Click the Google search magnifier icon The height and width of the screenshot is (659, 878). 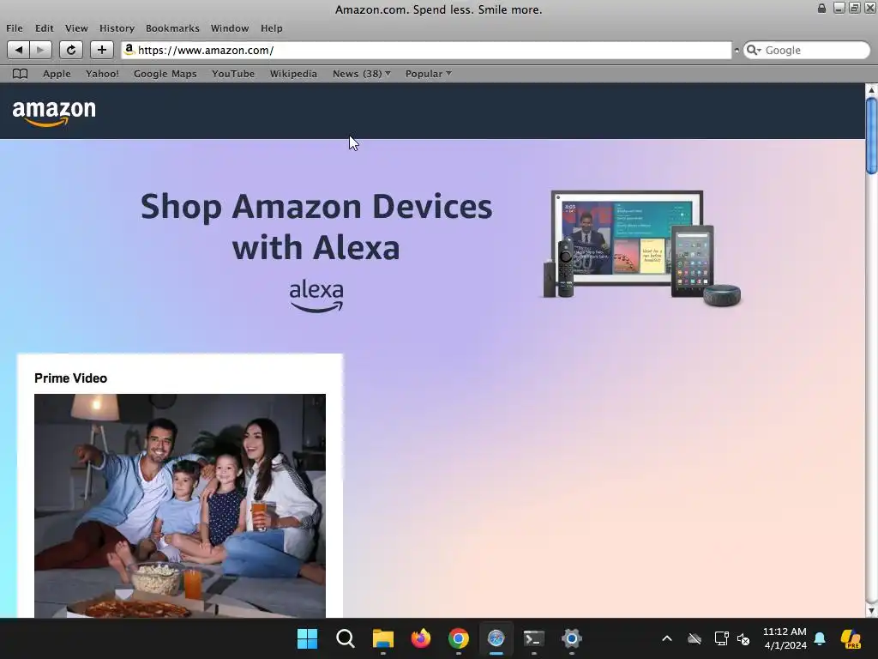tap(754, 50)
